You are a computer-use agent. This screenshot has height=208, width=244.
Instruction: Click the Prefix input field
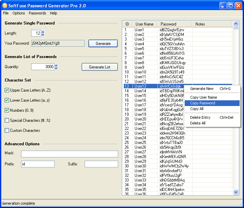point(38,164)
